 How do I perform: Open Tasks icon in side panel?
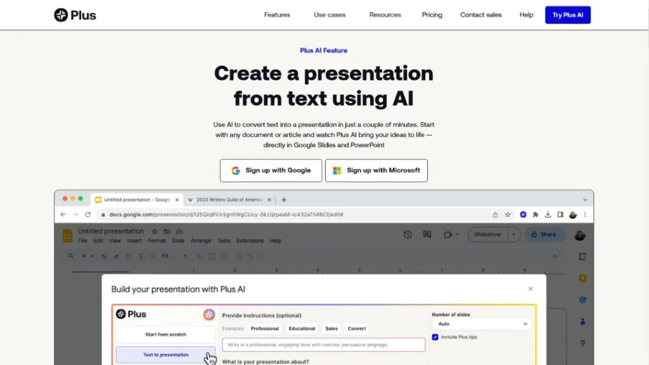pos(583,300)
